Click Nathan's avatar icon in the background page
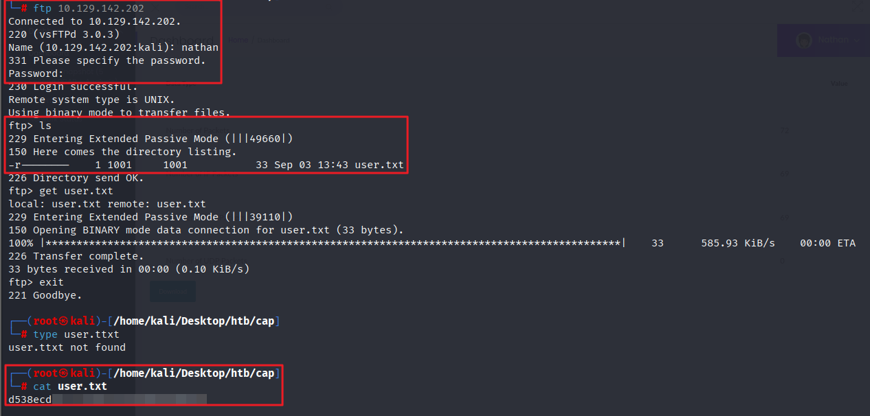The image size is (870, 416). click(804, 41)
